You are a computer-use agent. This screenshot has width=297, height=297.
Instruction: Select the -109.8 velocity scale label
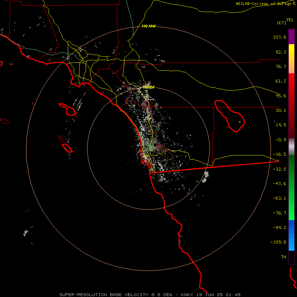(278, 242)
